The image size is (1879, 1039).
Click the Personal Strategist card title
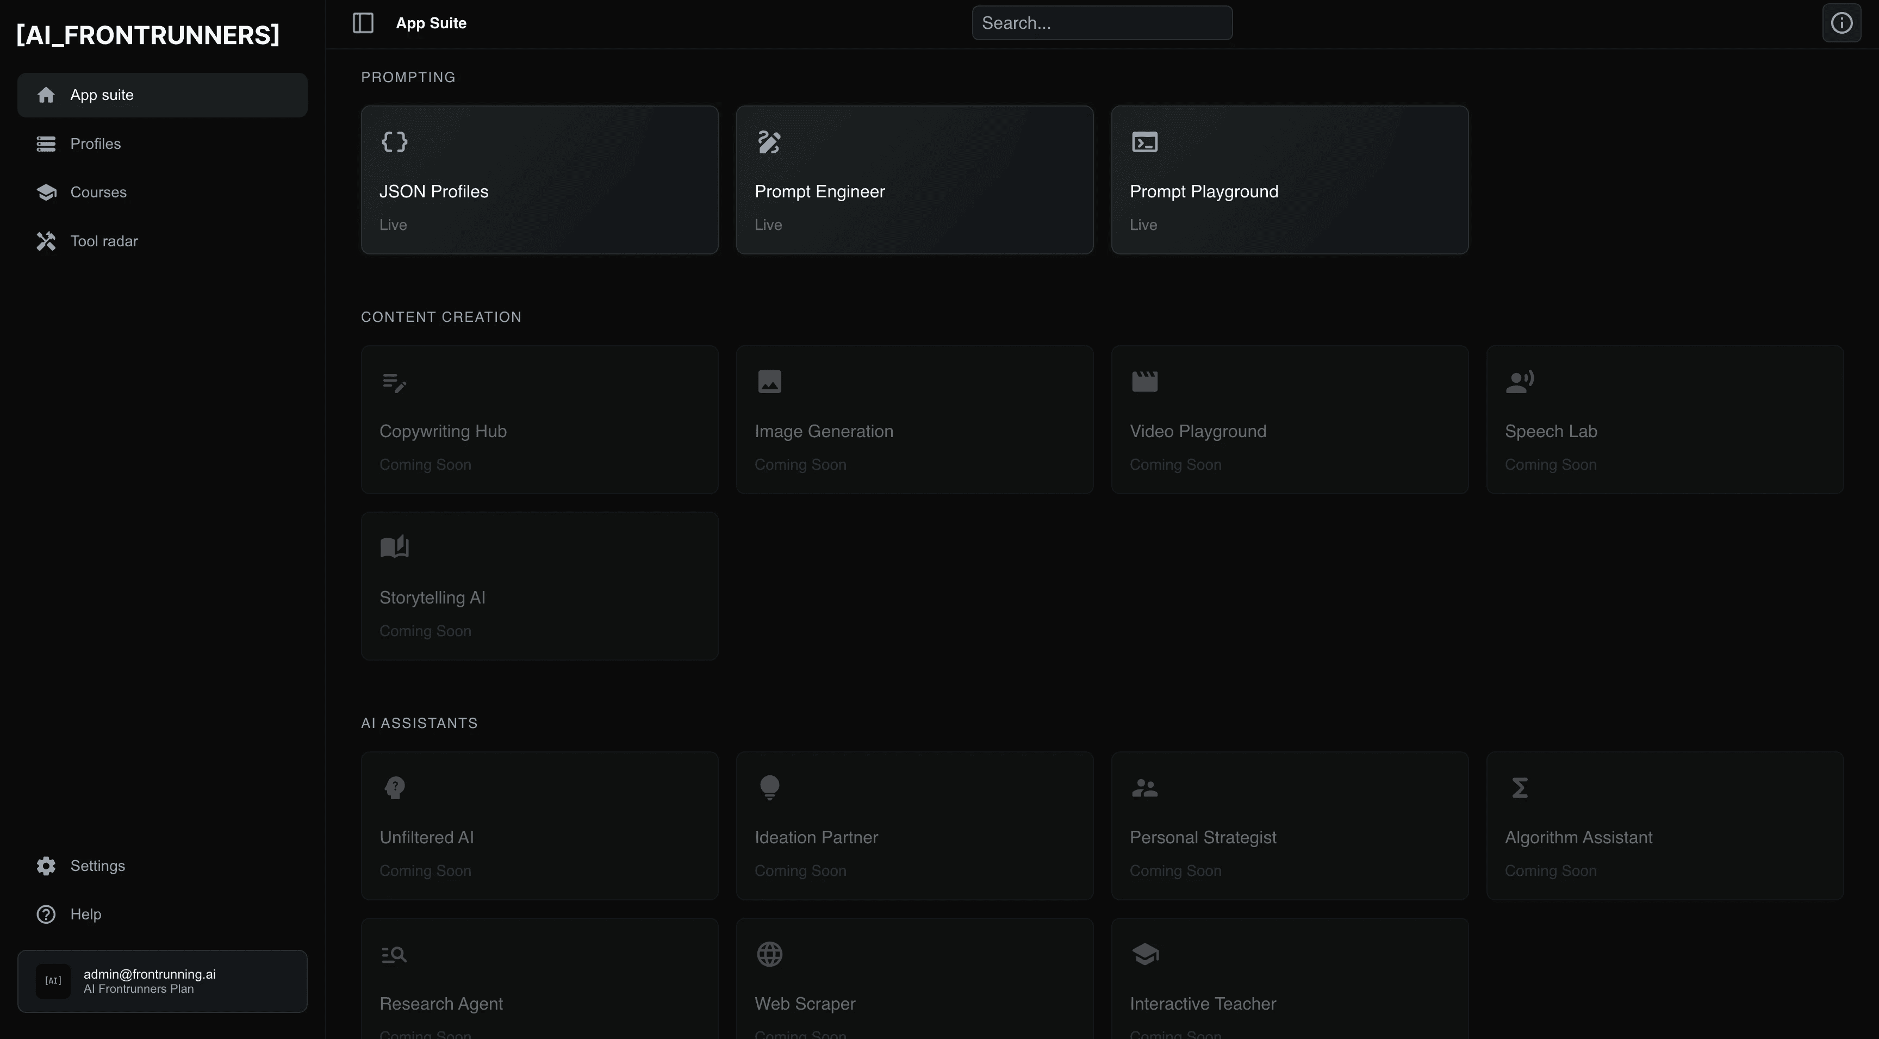click(1203, 838)
